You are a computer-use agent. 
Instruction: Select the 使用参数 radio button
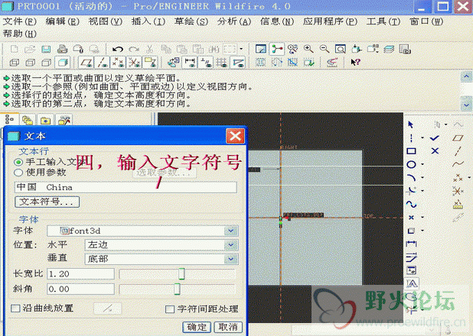pyautogui.click(x=18, y=173)
